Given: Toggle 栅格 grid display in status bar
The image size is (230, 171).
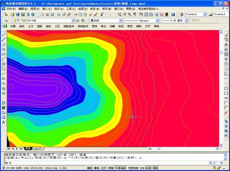Looking at the screenshot, I should click(x=97, y=168).
